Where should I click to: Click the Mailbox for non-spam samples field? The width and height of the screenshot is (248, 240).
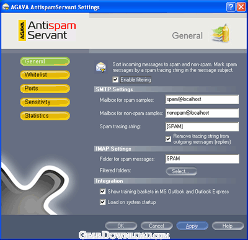[202, 113]
